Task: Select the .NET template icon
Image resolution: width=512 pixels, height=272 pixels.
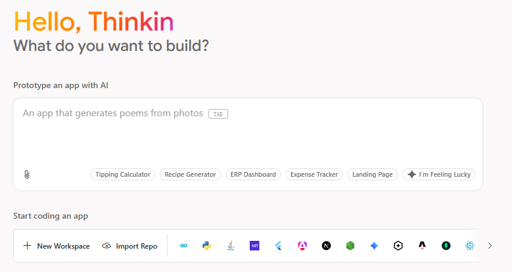Action: point(255,246)
